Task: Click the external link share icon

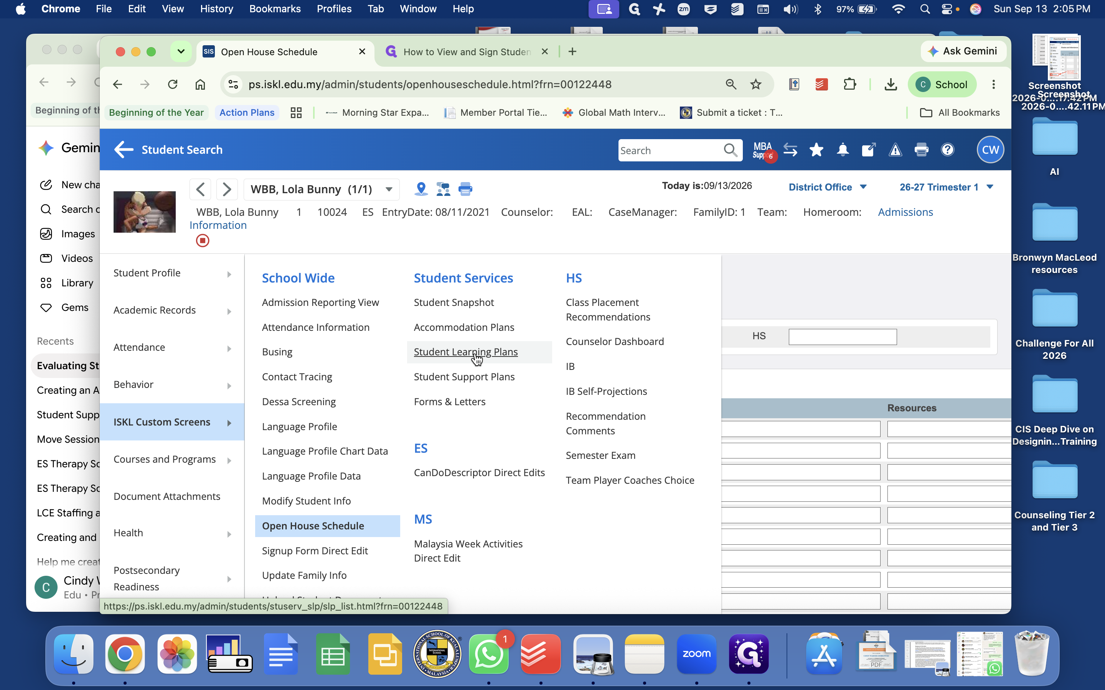Action: (868, 149)
